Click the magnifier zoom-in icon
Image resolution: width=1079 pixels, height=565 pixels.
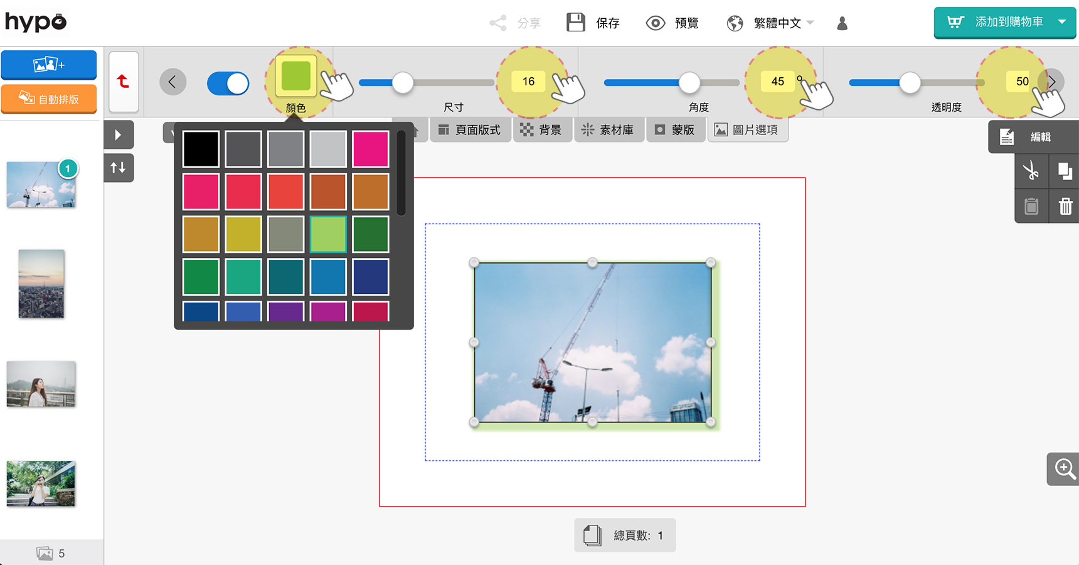(1065, 468)
